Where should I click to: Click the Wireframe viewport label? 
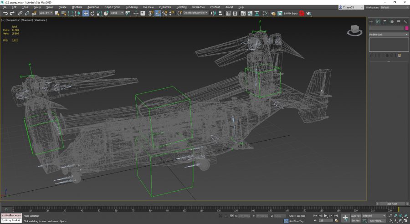point(40,20)
